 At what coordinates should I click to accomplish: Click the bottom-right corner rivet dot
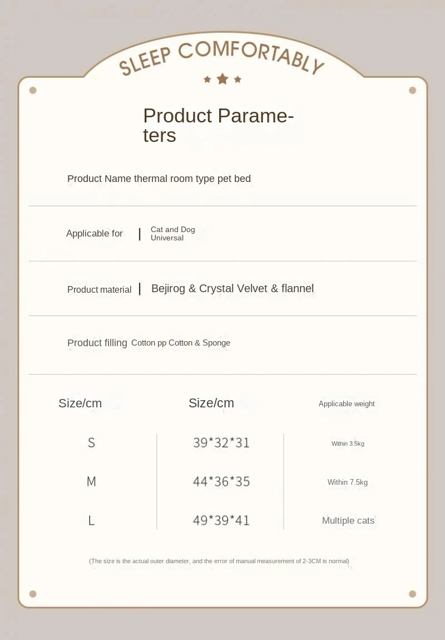(x=412, y=594)
